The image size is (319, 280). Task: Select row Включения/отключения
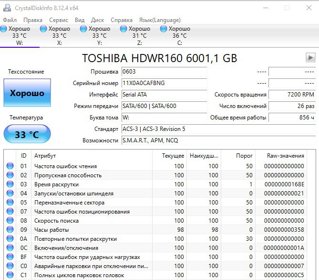click(155, 248)
